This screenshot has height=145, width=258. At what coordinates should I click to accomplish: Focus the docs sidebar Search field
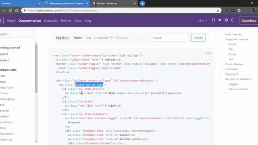[17, 34]
